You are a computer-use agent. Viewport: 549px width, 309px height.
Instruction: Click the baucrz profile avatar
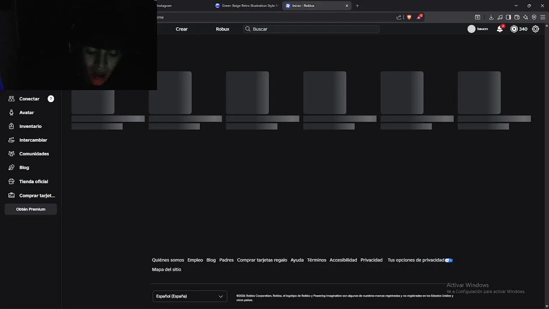tap(471, 29)
